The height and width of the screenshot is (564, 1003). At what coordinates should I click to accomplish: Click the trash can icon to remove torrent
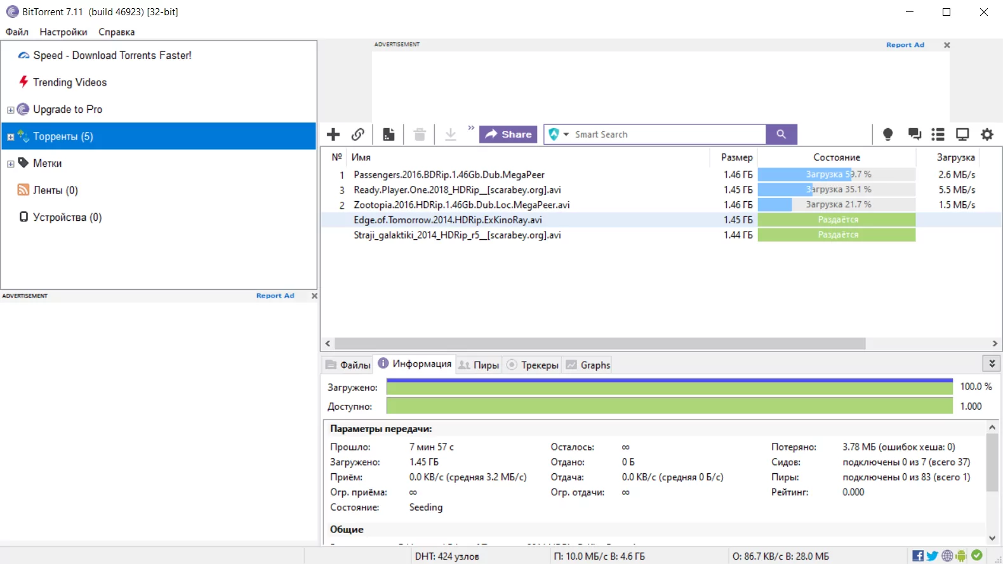click(x=420, y=134)
